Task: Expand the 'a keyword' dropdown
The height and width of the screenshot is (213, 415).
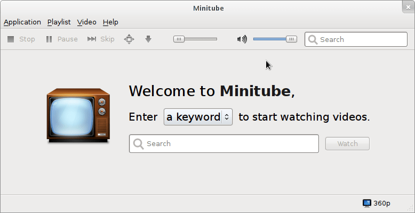Action: tap(198, 117)
